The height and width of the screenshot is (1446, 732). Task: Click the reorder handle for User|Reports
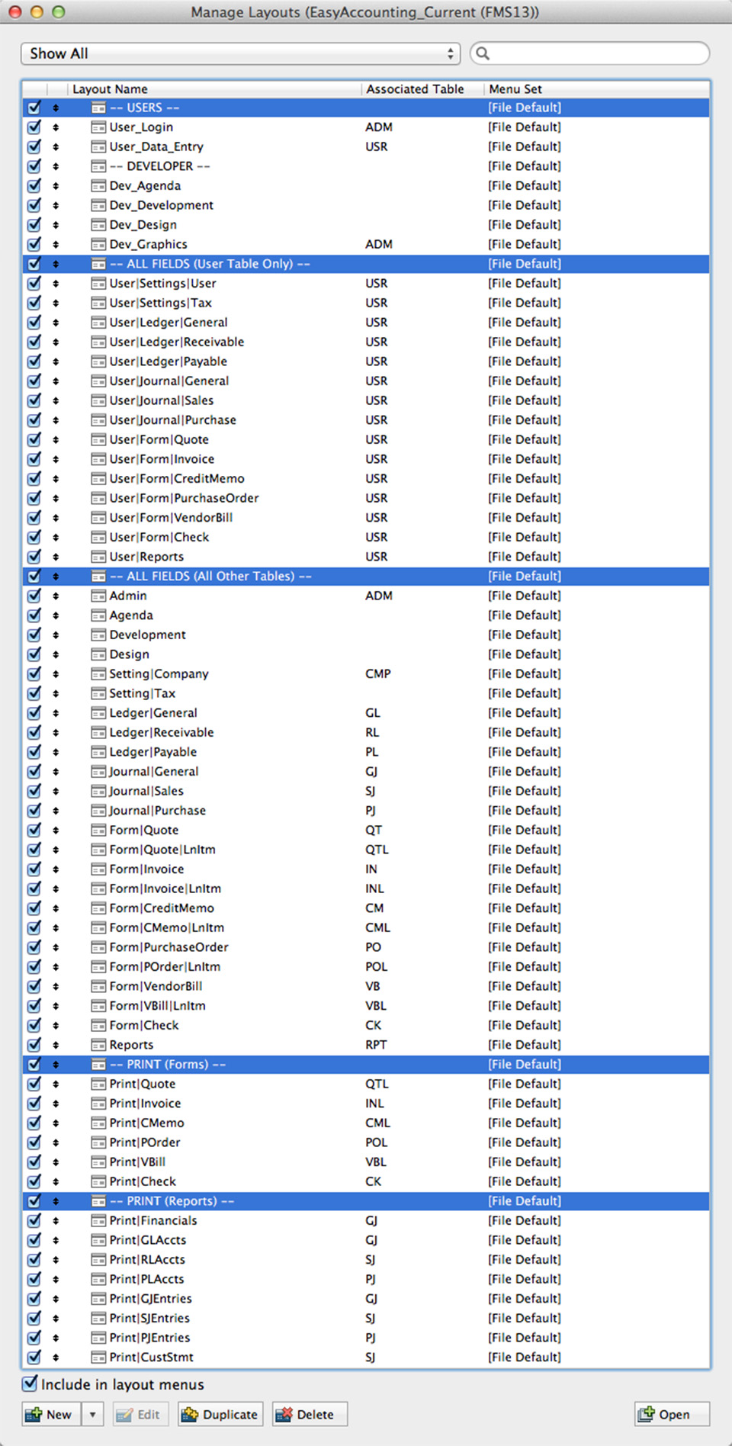click(56, 557)
